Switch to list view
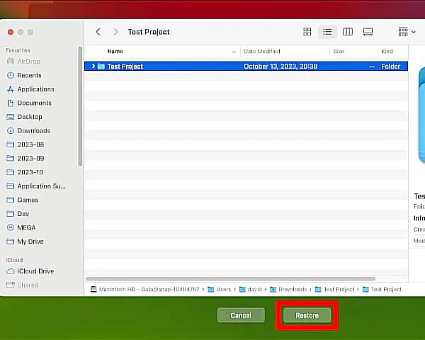Image resolution: width=425 pixels, height=340 pixels. [x=327, y=32]
